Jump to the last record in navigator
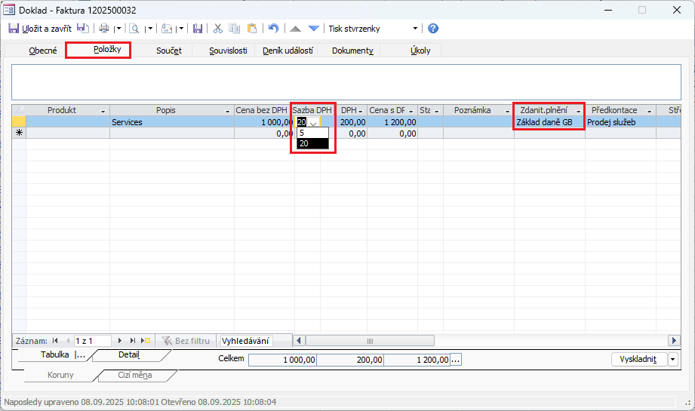The image size is (695, 411). coord(133,341)
